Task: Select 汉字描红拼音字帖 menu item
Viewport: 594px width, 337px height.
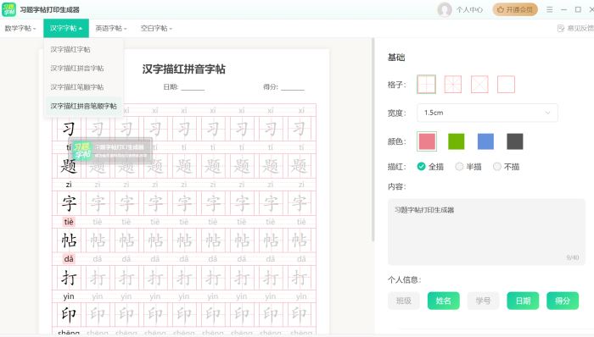Action: [x=83, y=69]
